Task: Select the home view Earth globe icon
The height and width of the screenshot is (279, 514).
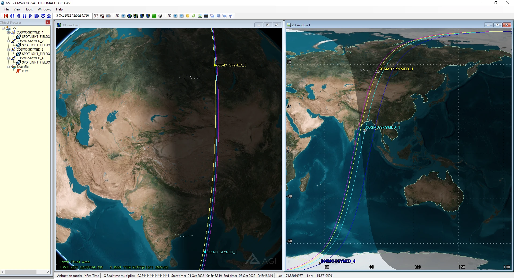Action: click(130, 16)
